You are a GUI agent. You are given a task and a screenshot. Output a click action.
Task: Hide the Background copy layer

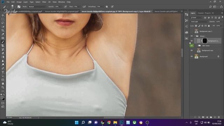[192, 50]
